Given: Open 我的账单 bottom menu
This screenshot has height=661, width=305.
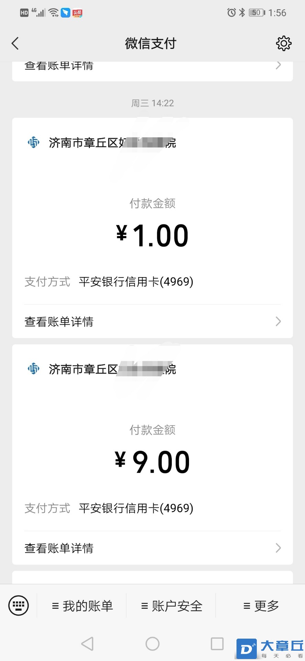Looking at the screenshot, I should [82, 606].
